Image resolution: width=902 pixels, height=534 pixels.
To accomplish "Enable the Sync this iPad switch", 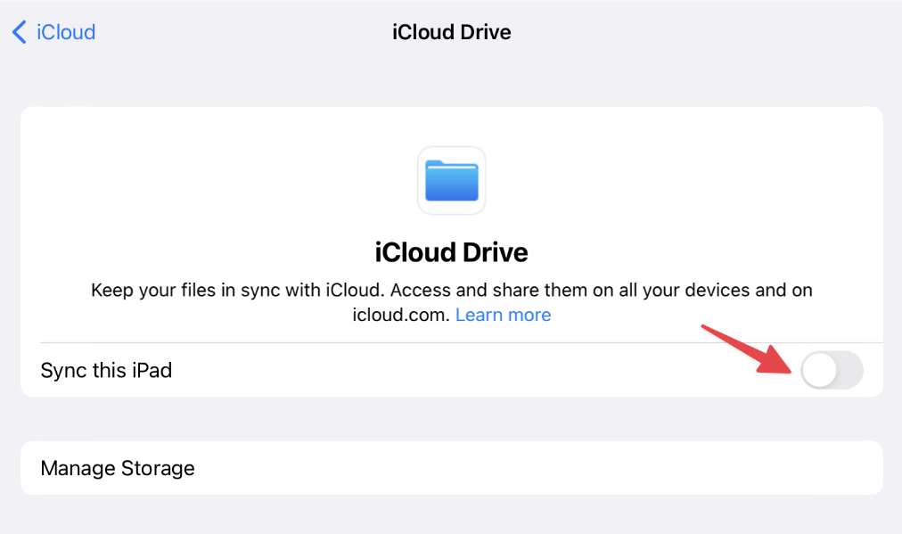I will click(832, 370).
